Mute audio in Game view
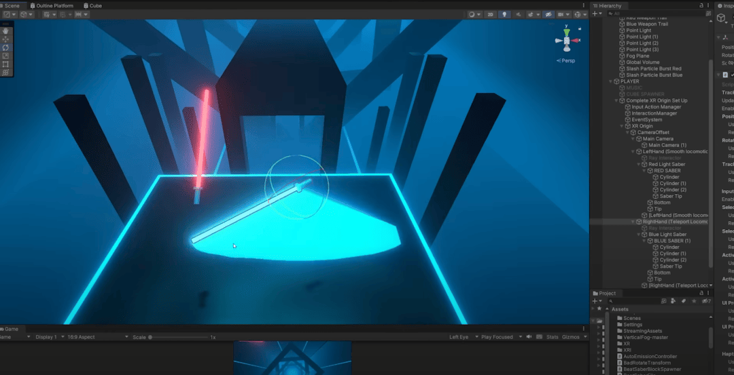 click(529, 337)
